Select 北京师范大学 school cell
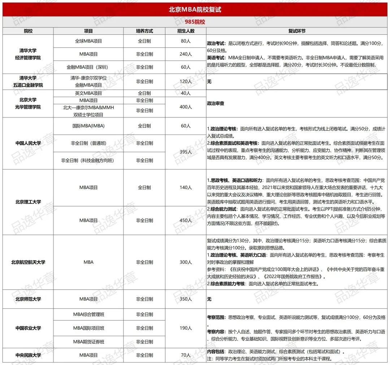 pos(27,299)
